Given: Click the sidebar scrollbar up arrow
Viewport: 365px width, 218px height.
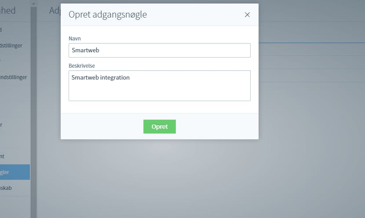Looking at the screenshot, I should tap(33, 4).
